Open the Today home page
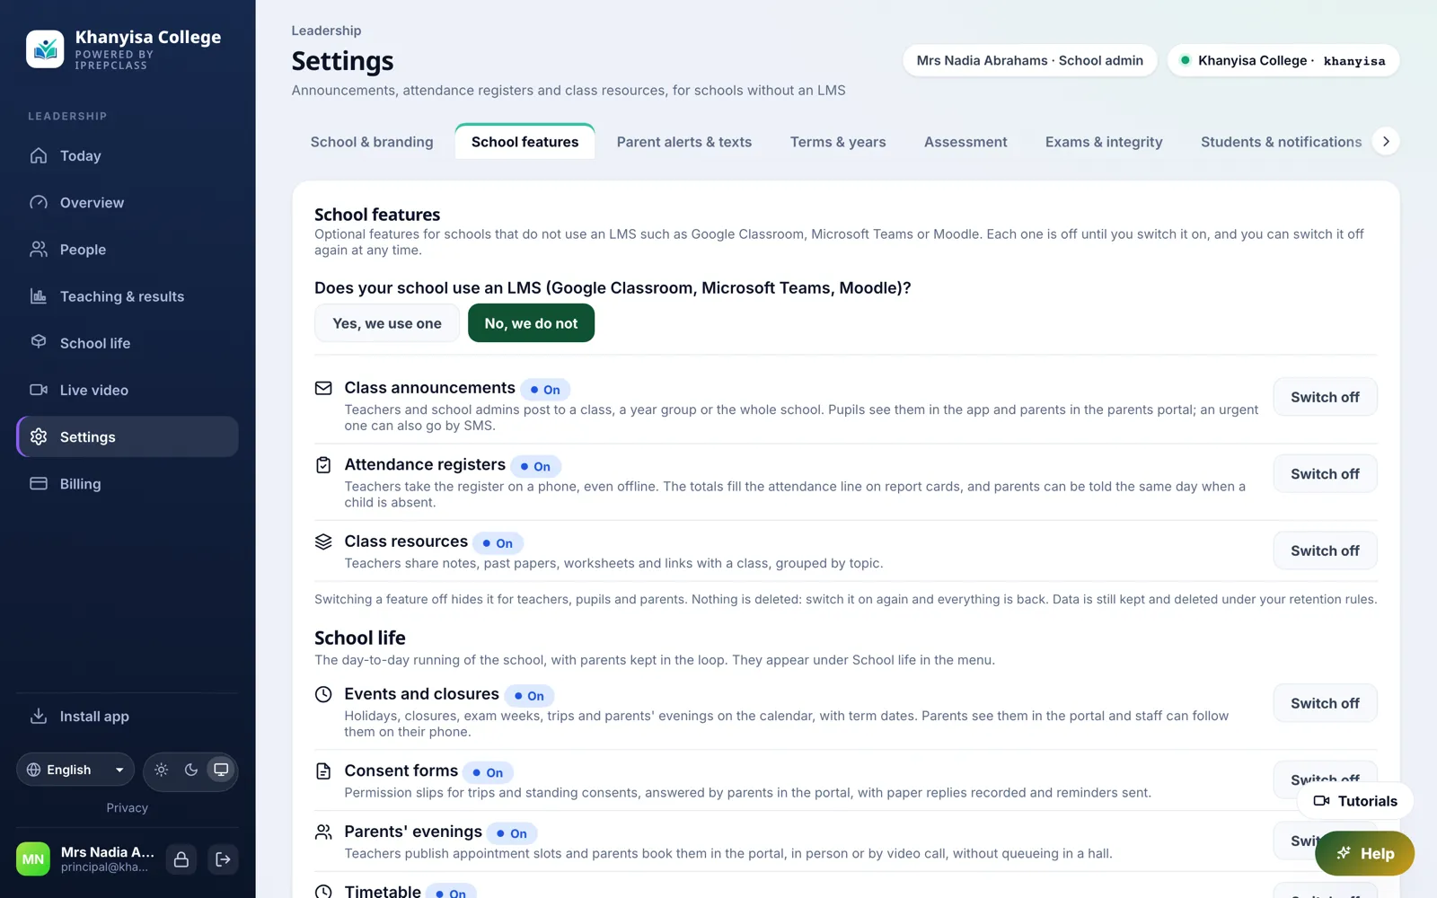 pyautogui.click(x=128, y=155)
